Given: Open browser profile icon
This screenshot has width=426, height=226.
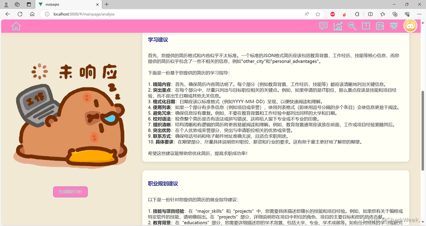Looking at the screenshot, I should [x=6, y=4].
